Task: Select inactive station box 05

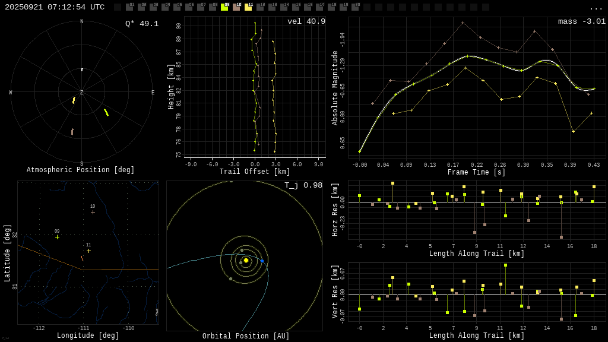Action: tap(177, 7)
